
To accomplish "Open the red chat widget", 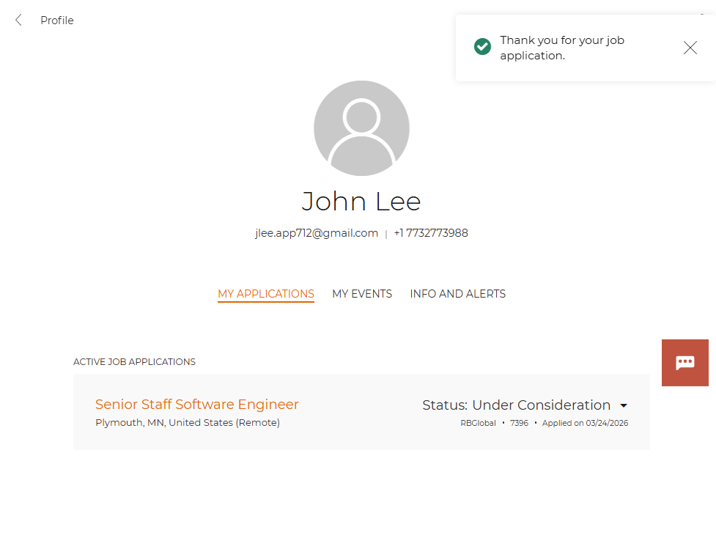I will 684,363.
